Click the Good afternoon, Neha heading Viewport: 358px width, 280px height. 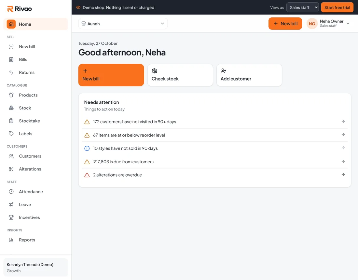[x=122, y=52]
